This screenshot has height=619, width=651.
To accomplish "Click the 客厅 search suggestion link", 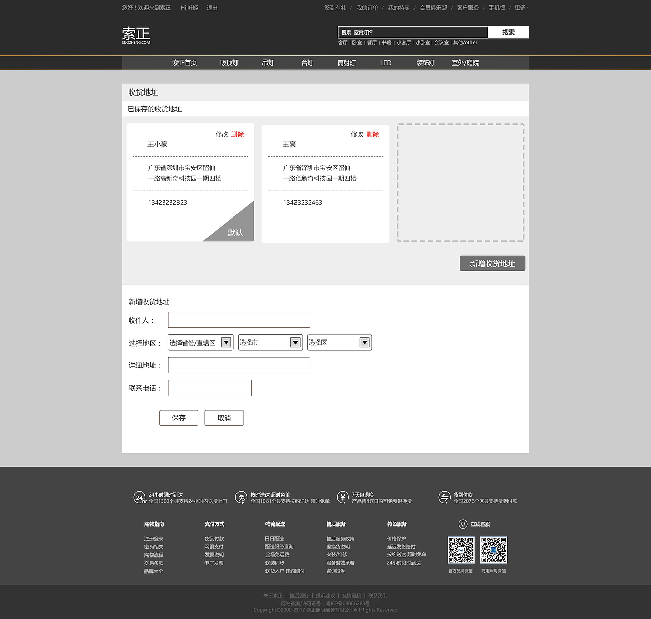I will 343,43.
